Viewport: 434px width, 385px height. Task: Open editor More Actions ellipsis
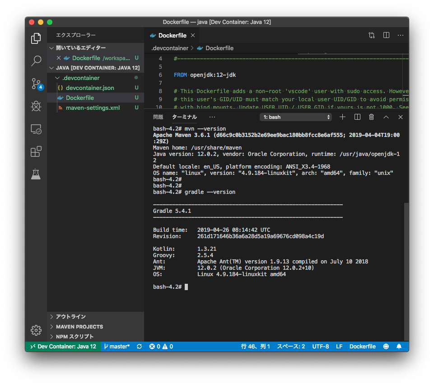point(401,35)
